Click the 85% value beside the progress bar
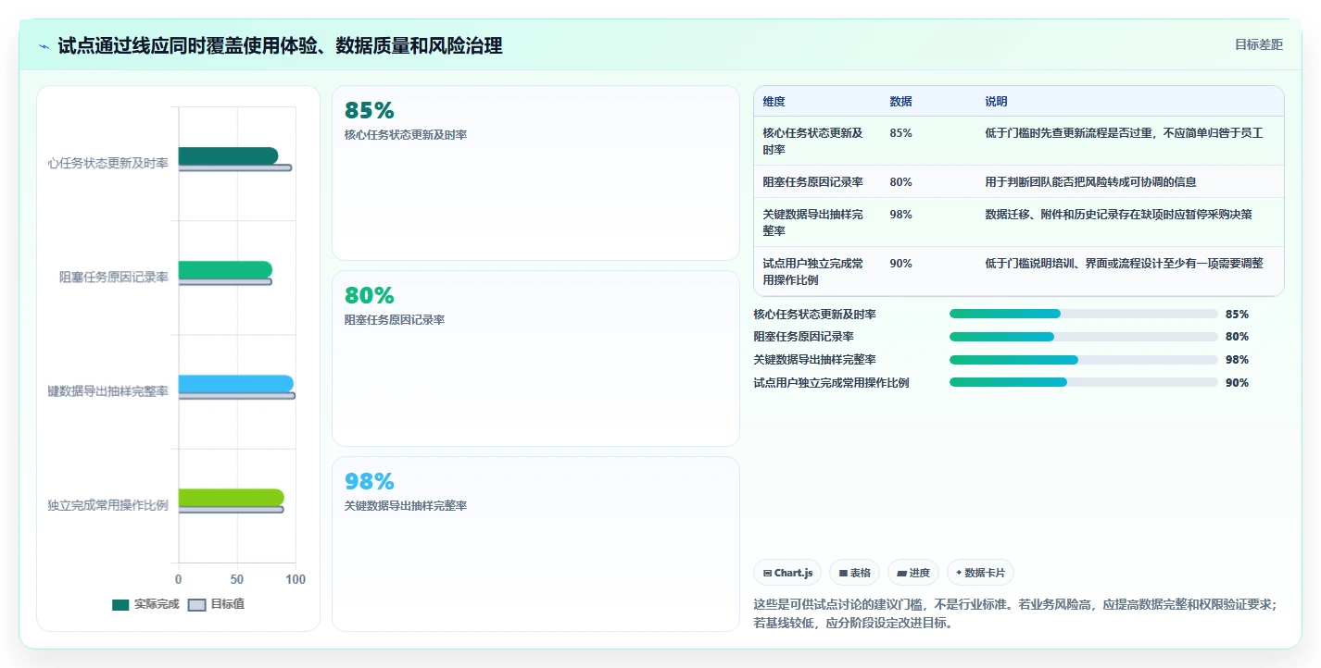The height and width of the screenshot is (668, 1321). click(x=1237, y=315)
